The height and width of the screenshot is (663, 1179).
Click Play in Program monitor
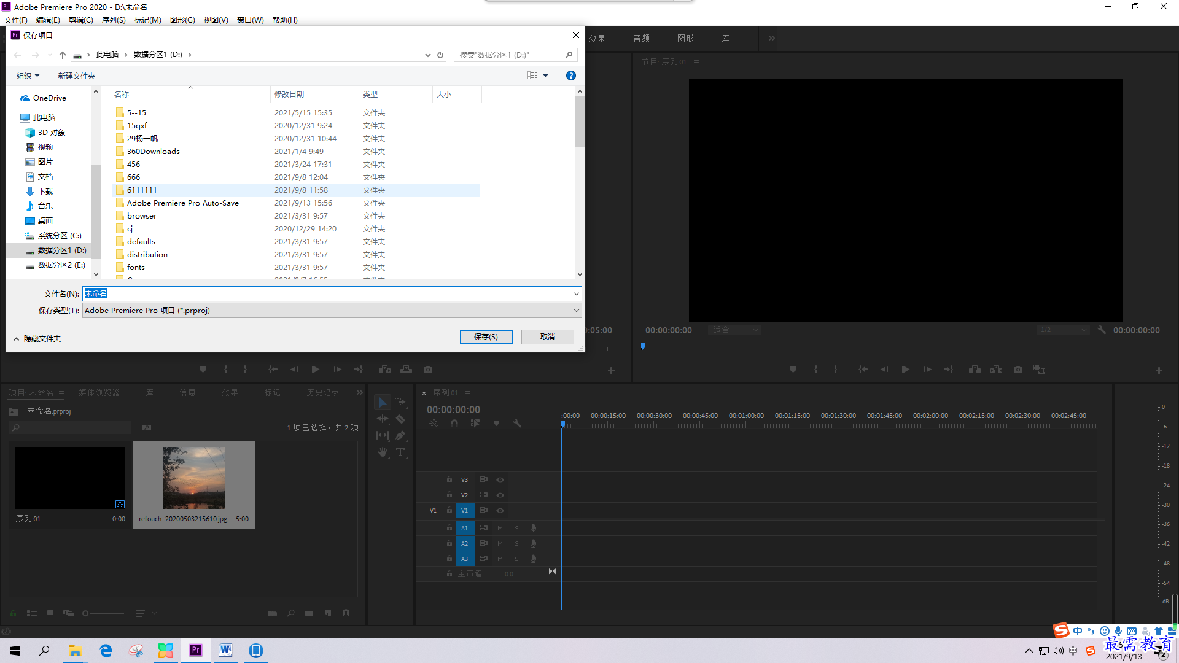point(905,370)
